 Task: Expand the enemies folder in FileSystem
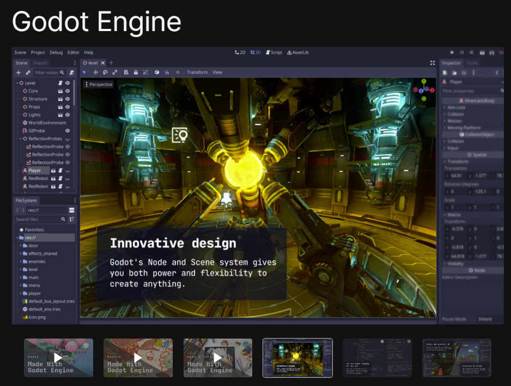20,262
